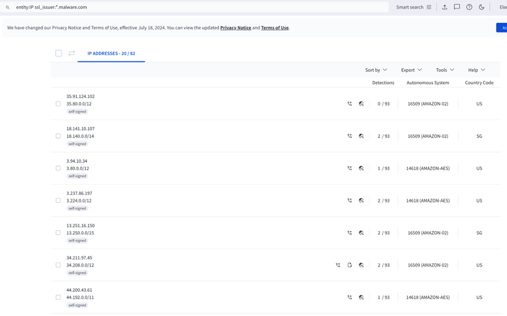The height and width of the screenshot is (316, 507).
Task: Click the swap arrows icon beside IP ADDRESSES tab
Action: point(71,53)
